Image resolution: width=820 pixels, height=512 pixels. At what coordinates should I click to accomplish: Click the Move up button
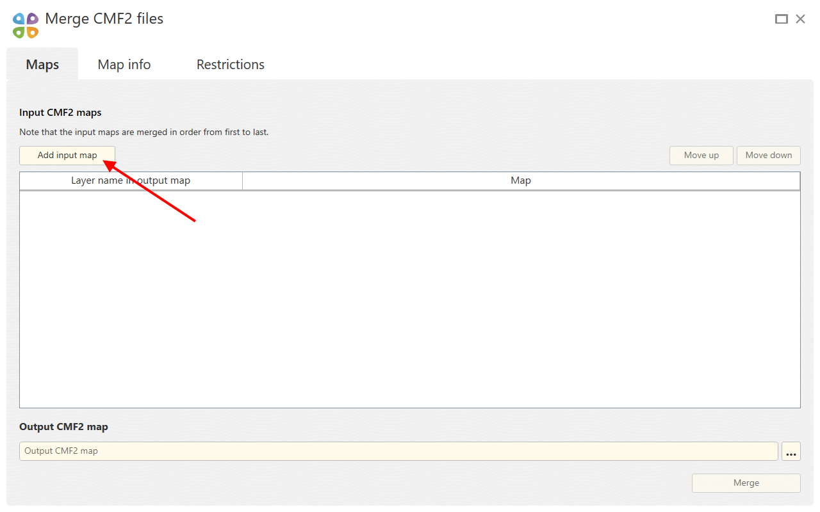click(x=701, y=156)
